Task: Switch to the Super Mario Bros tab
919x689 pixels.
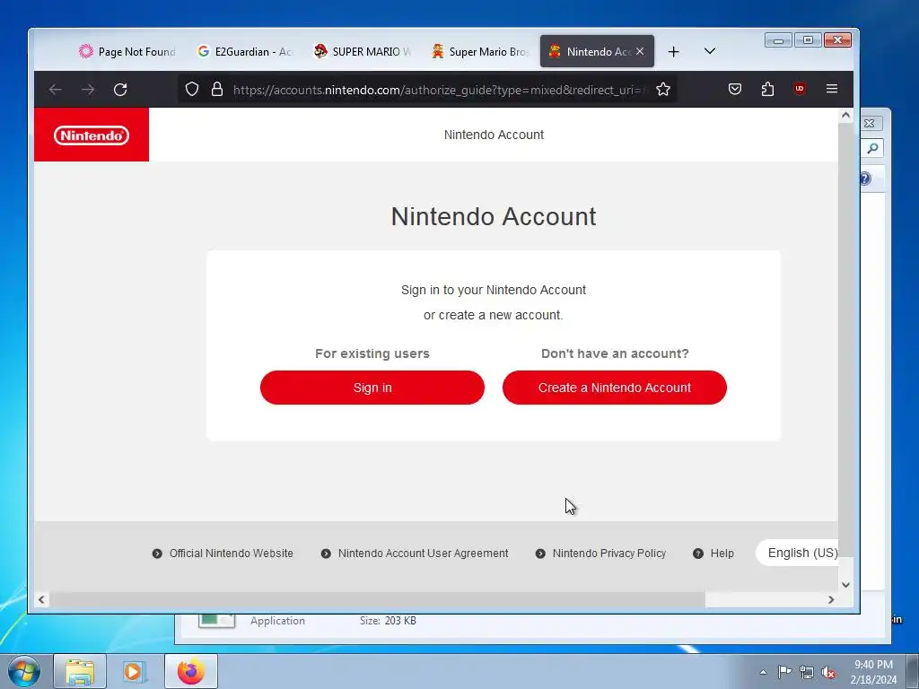Action: [479, 51]
